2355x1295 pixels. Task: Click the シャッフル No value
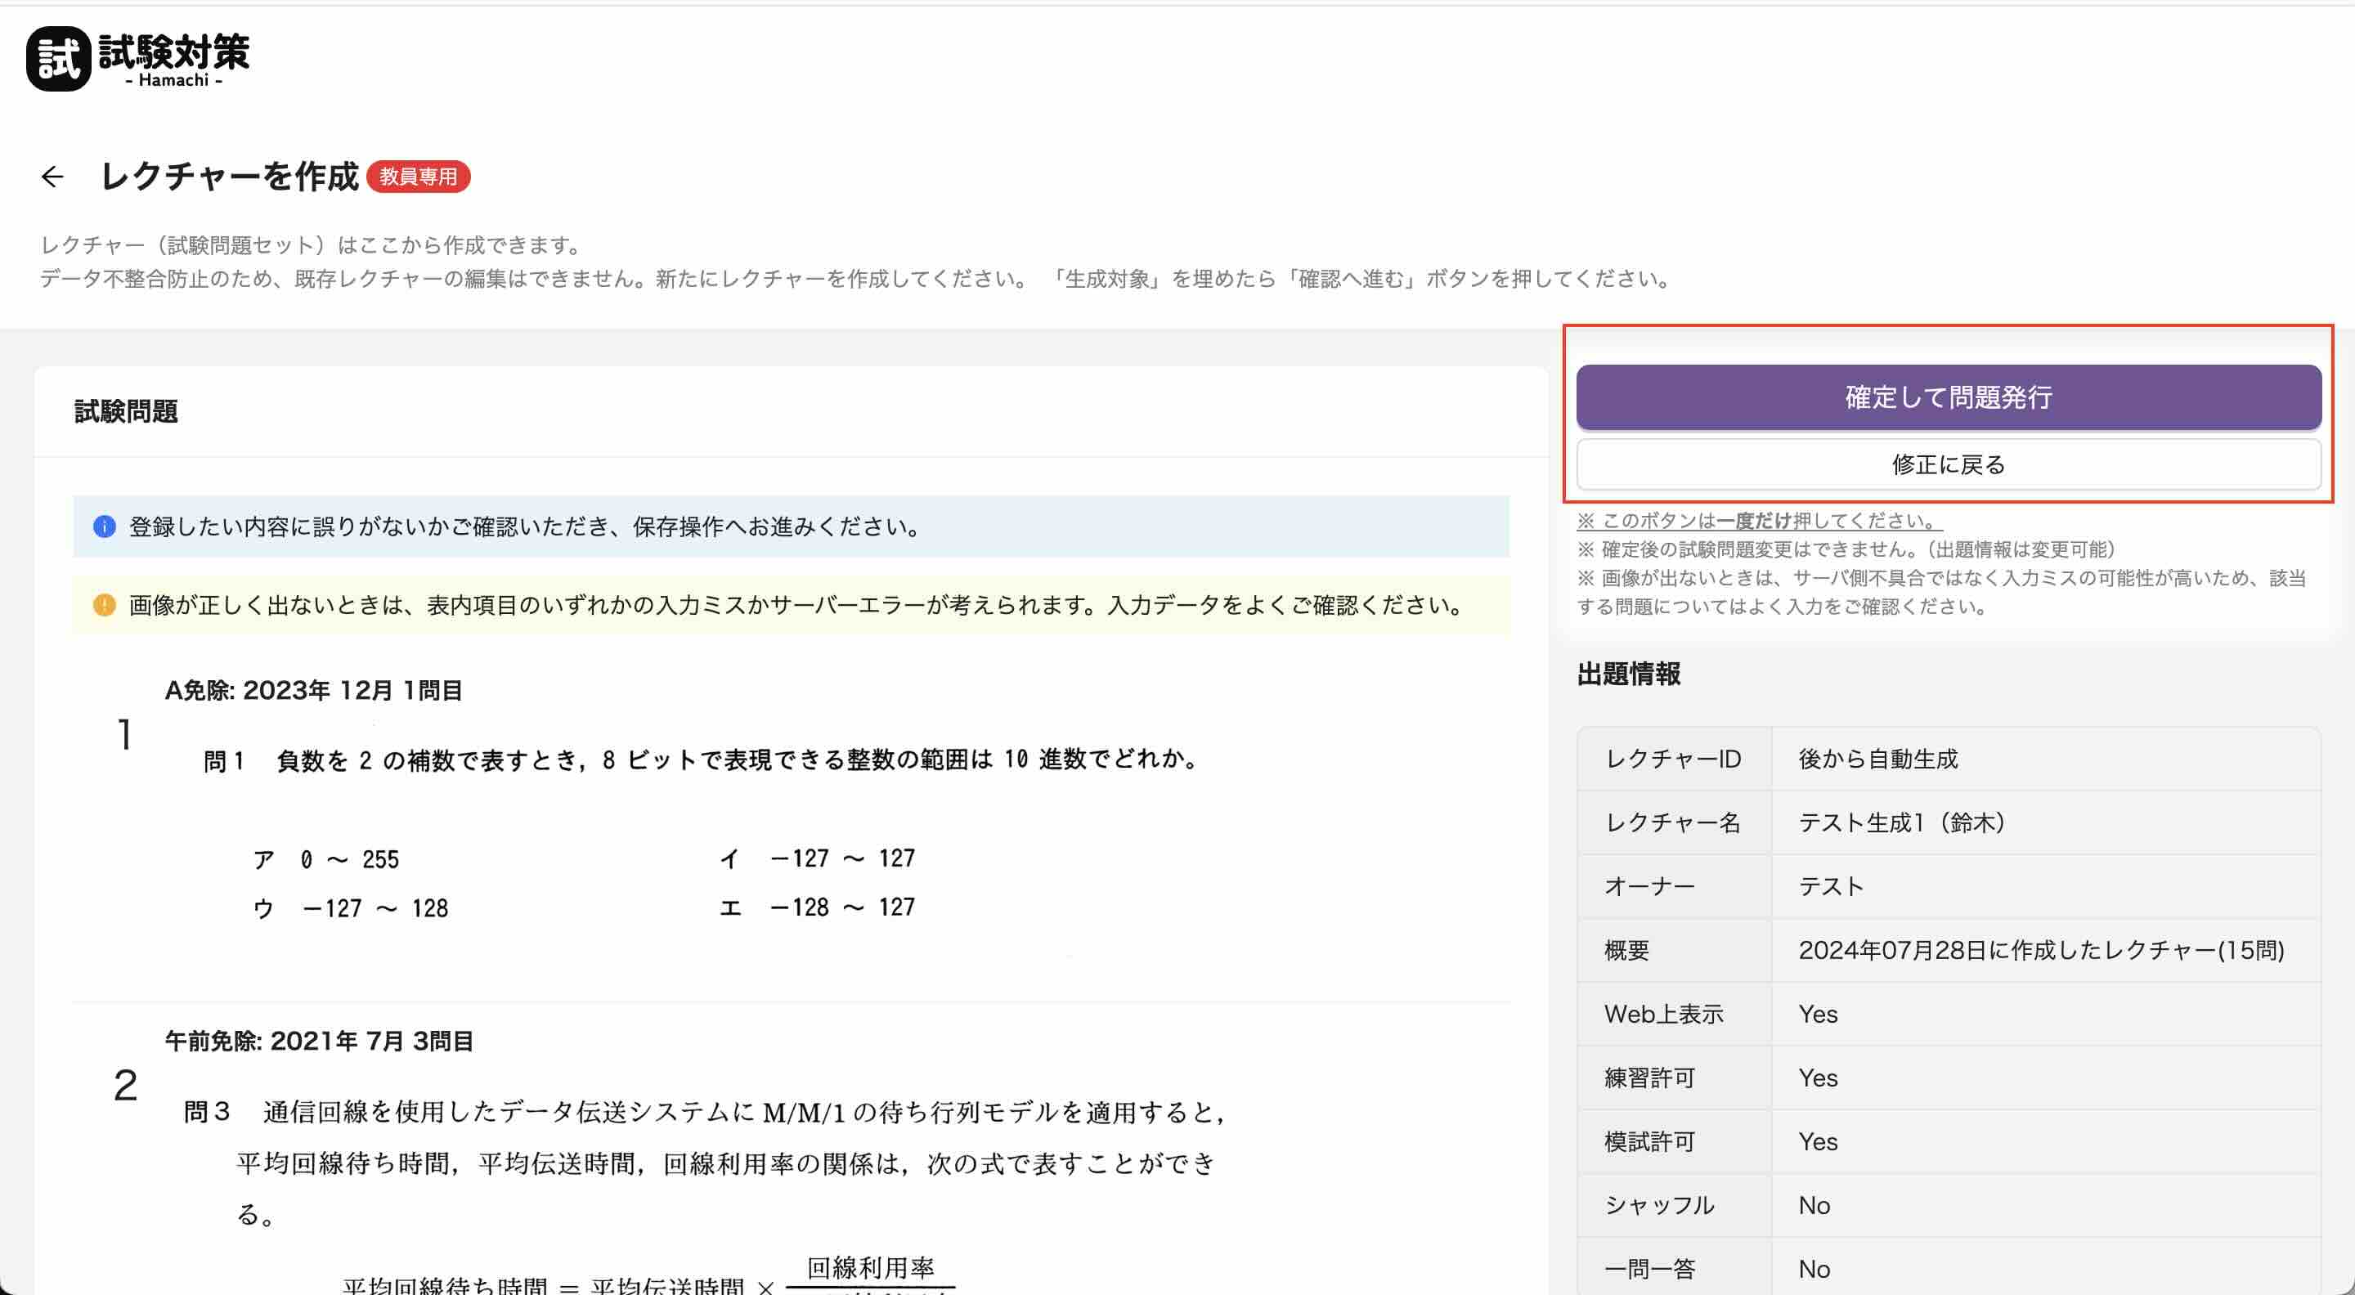click(1814, 1205)
